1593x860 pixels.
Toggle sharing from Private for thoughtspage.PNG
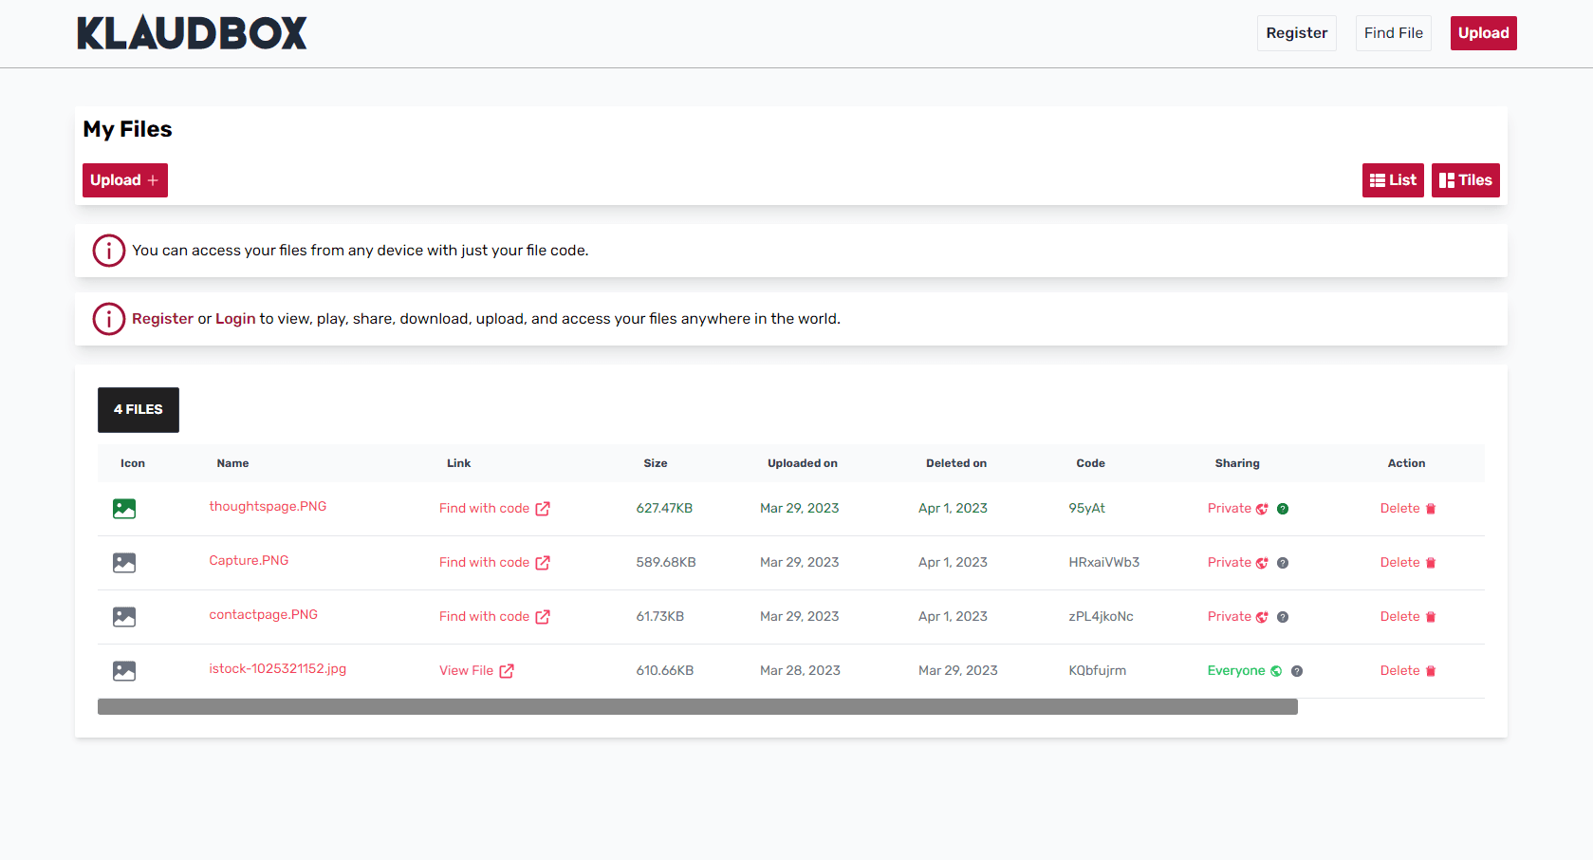tap(1237, 509)
